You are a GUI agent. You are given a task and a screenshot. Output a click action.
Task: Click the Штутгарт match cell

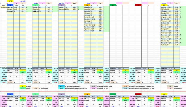point(164,17)
